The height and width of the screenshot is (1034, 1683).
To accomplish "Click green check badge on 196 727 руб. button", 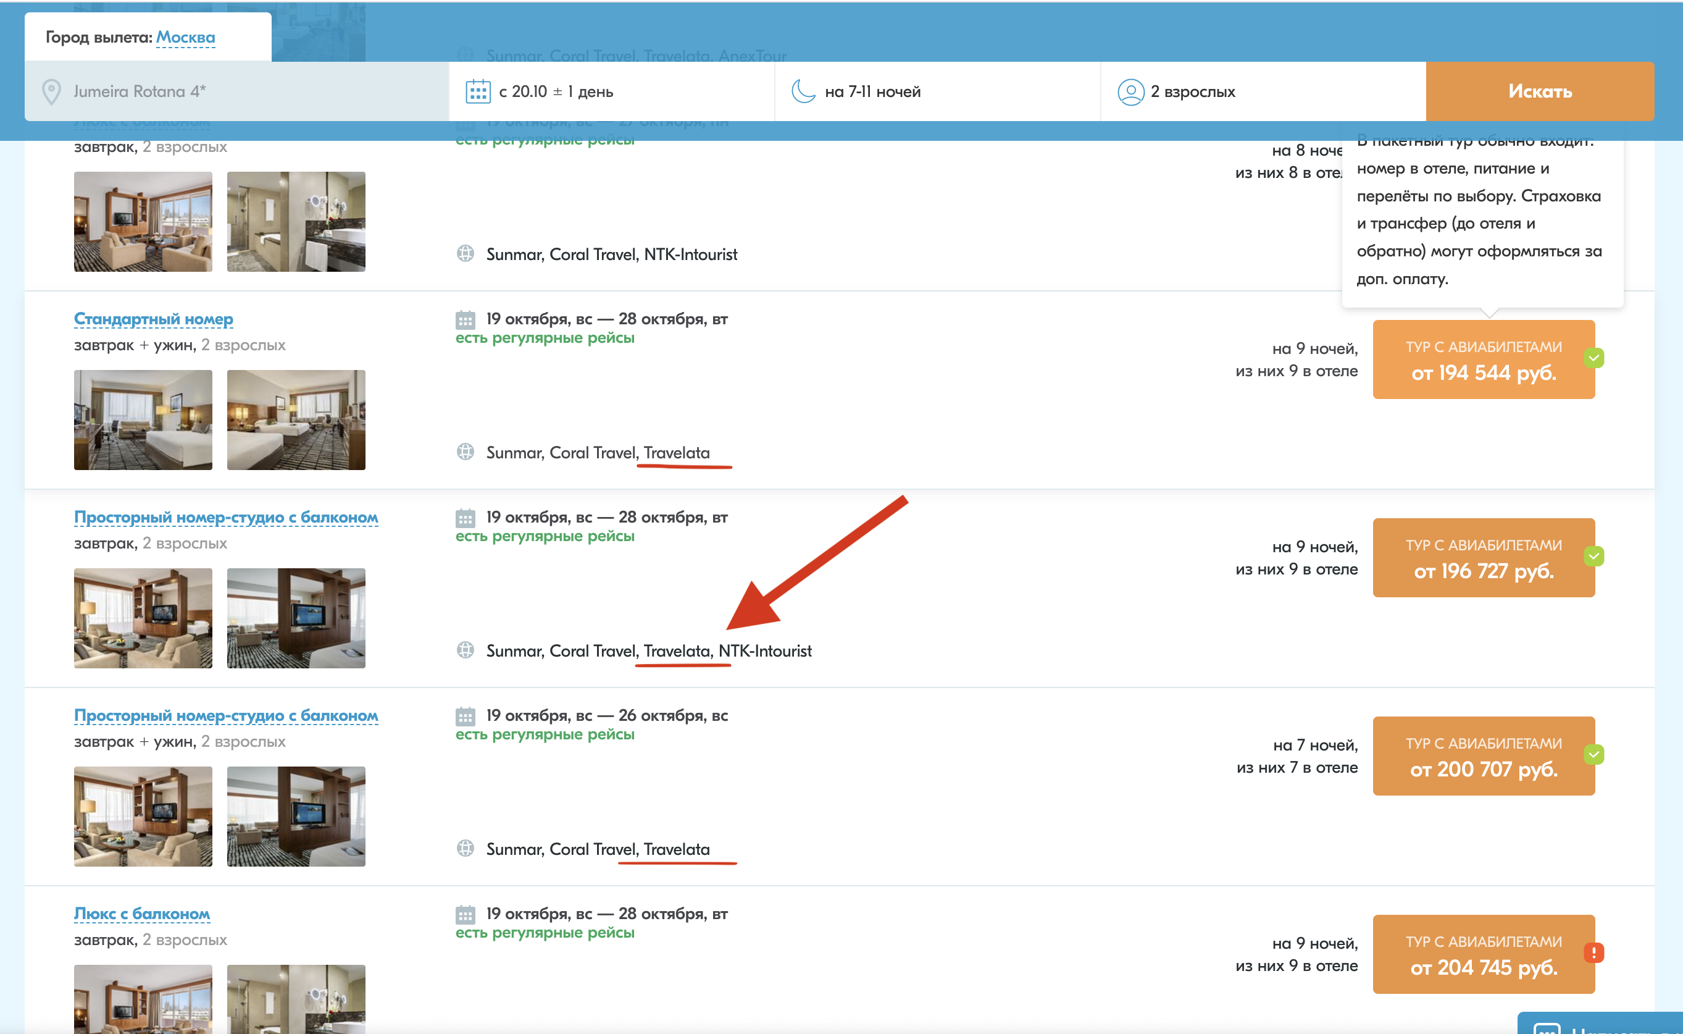I will 1593,556.
